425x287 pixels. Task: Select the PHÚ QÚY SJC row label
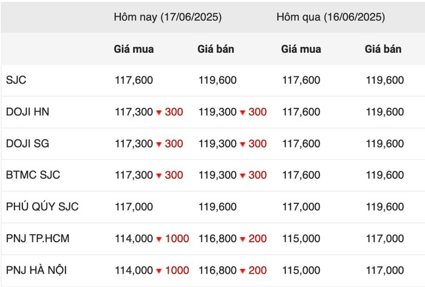pos(42,206)
